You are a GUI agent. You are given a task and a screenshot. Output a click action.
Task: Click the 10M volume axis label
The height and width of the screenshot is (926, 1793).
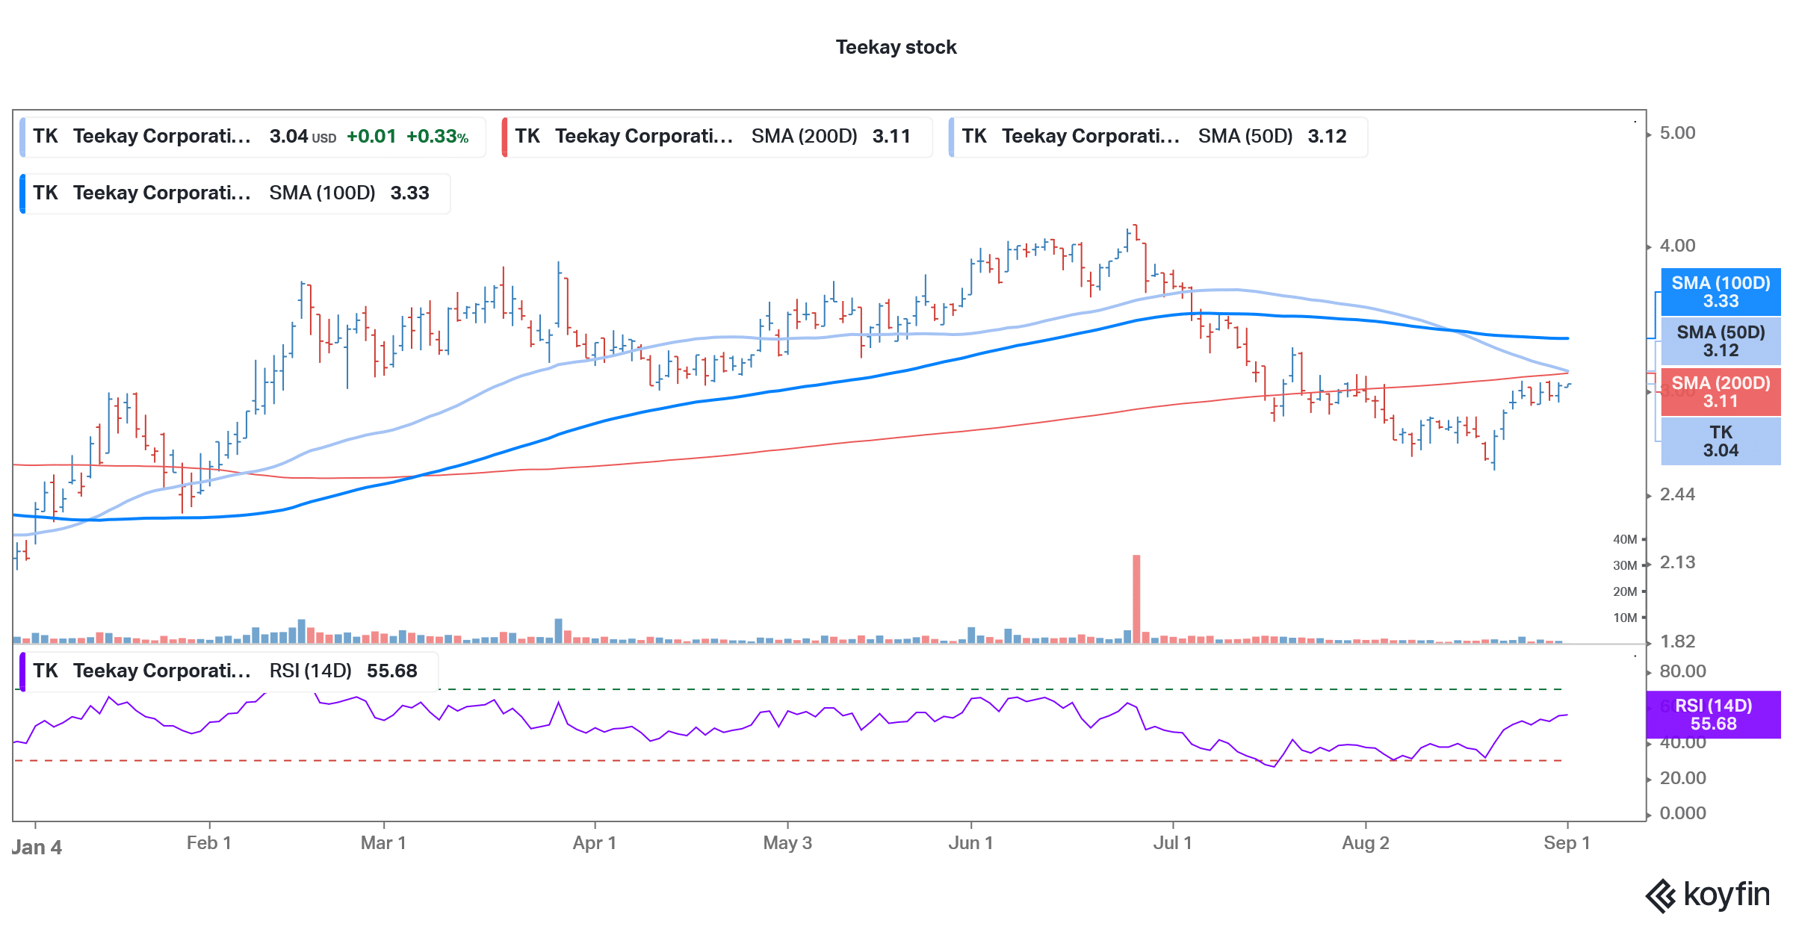click(1625, 618)
